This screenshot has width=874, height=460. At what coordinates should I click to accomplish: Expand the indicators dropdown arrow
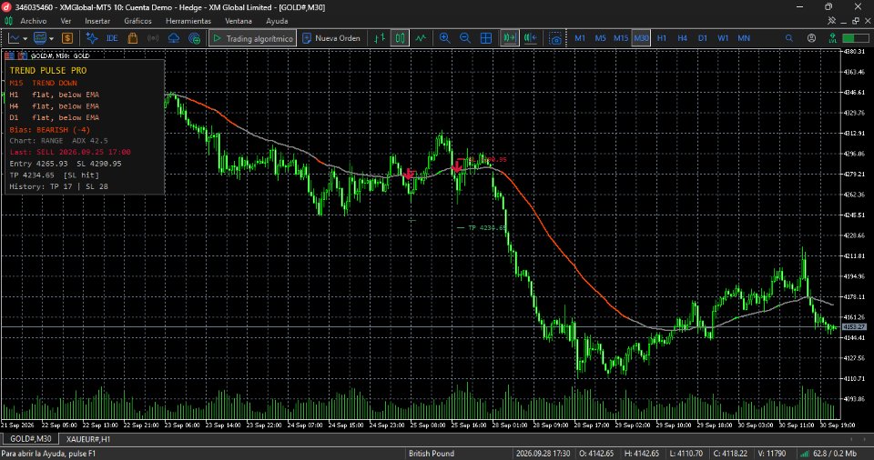[x=51, y=39]
